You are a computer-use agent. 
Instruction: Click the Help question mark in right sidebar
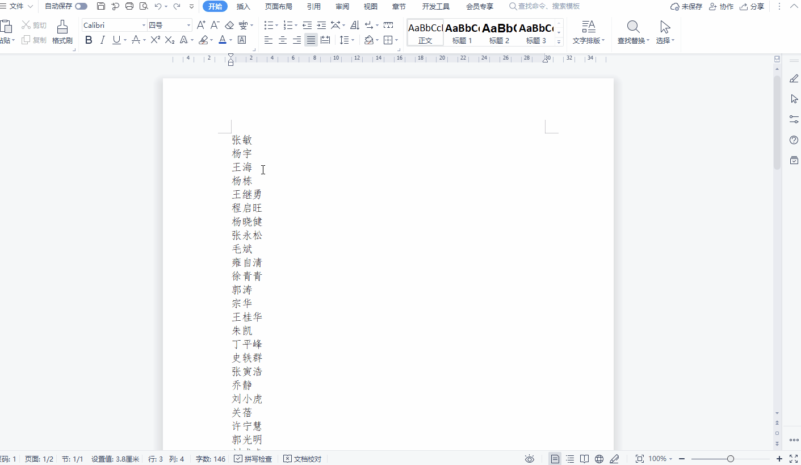click(x=794, y=140)
